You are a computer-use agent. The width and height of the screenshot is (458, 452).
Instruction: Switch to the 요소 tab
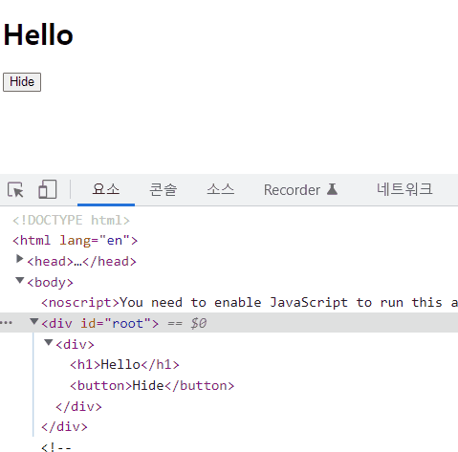pos(106,189)
